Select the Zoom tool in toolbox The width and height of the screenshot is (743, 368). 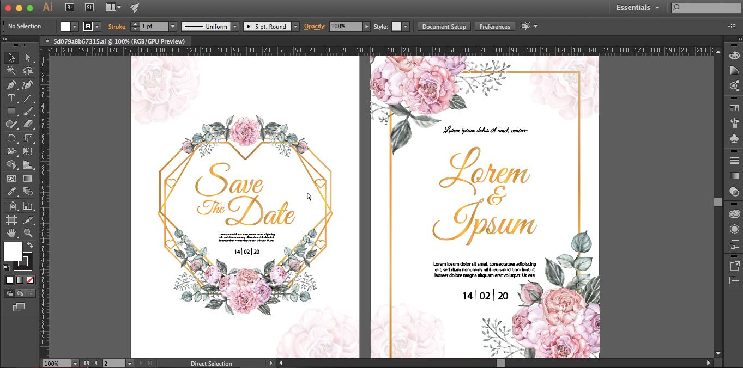[28, 233]
